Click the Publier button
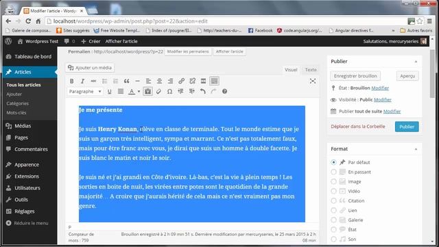 pos(407,126)
